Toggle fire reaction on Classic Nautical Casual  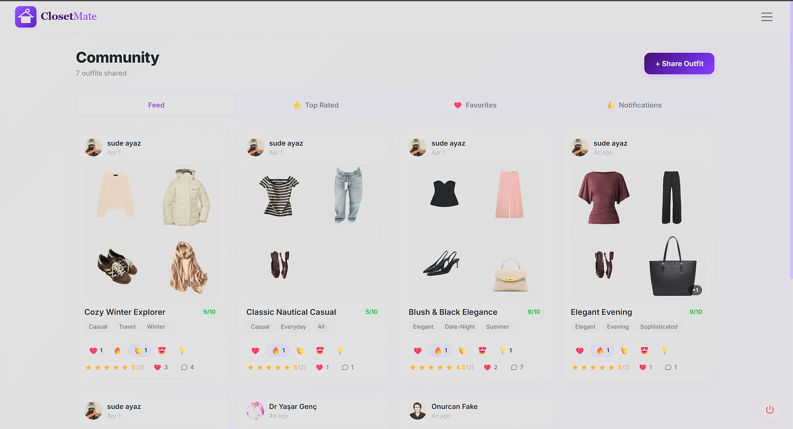278,351
